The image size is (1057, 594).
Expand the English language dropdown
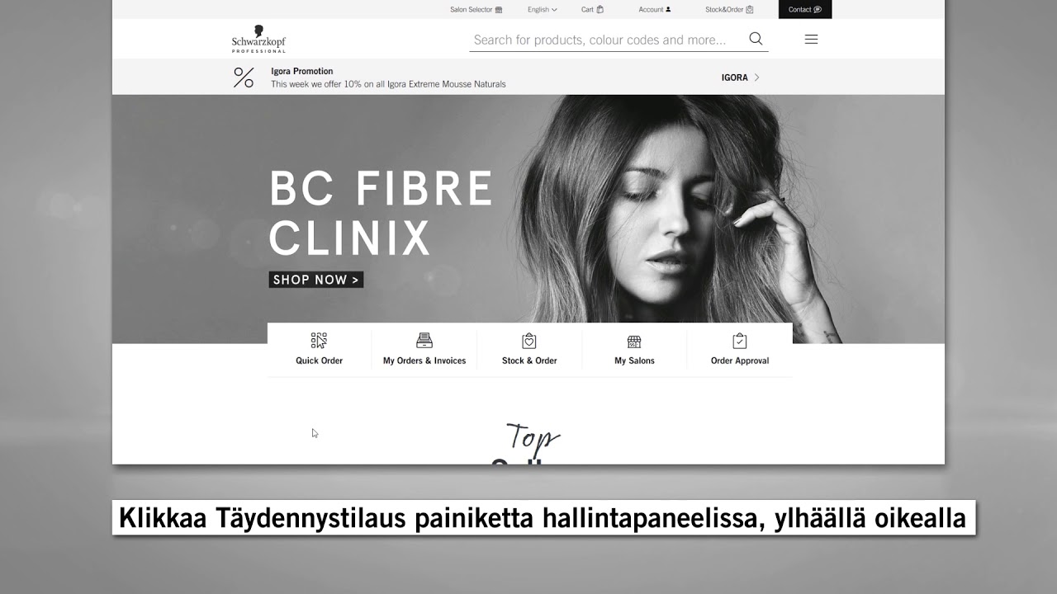tap(542, 10)
